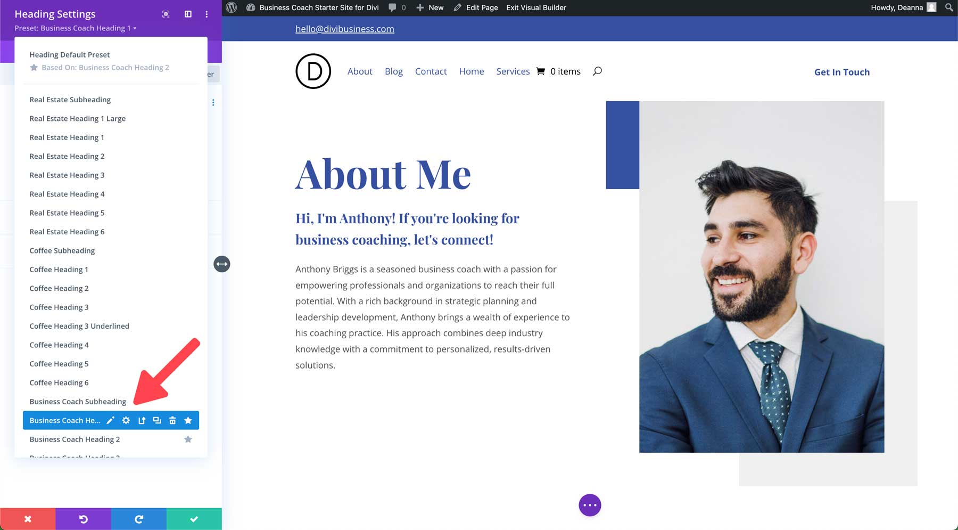Open the WooCommerce shopping cart
Viewport: 958px width, 530px height.
tap(540, 71)
